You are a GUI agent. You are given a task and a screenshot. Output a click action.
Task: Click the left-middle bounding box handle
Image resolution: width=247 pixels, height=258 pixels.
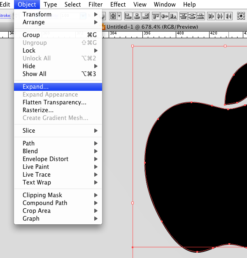[x=133, y=203]
